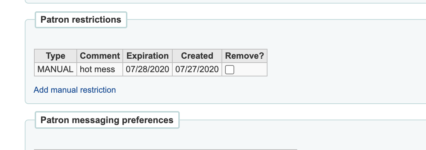Click the 07/28/2020 expiration date cell

(x=148, y=69)
